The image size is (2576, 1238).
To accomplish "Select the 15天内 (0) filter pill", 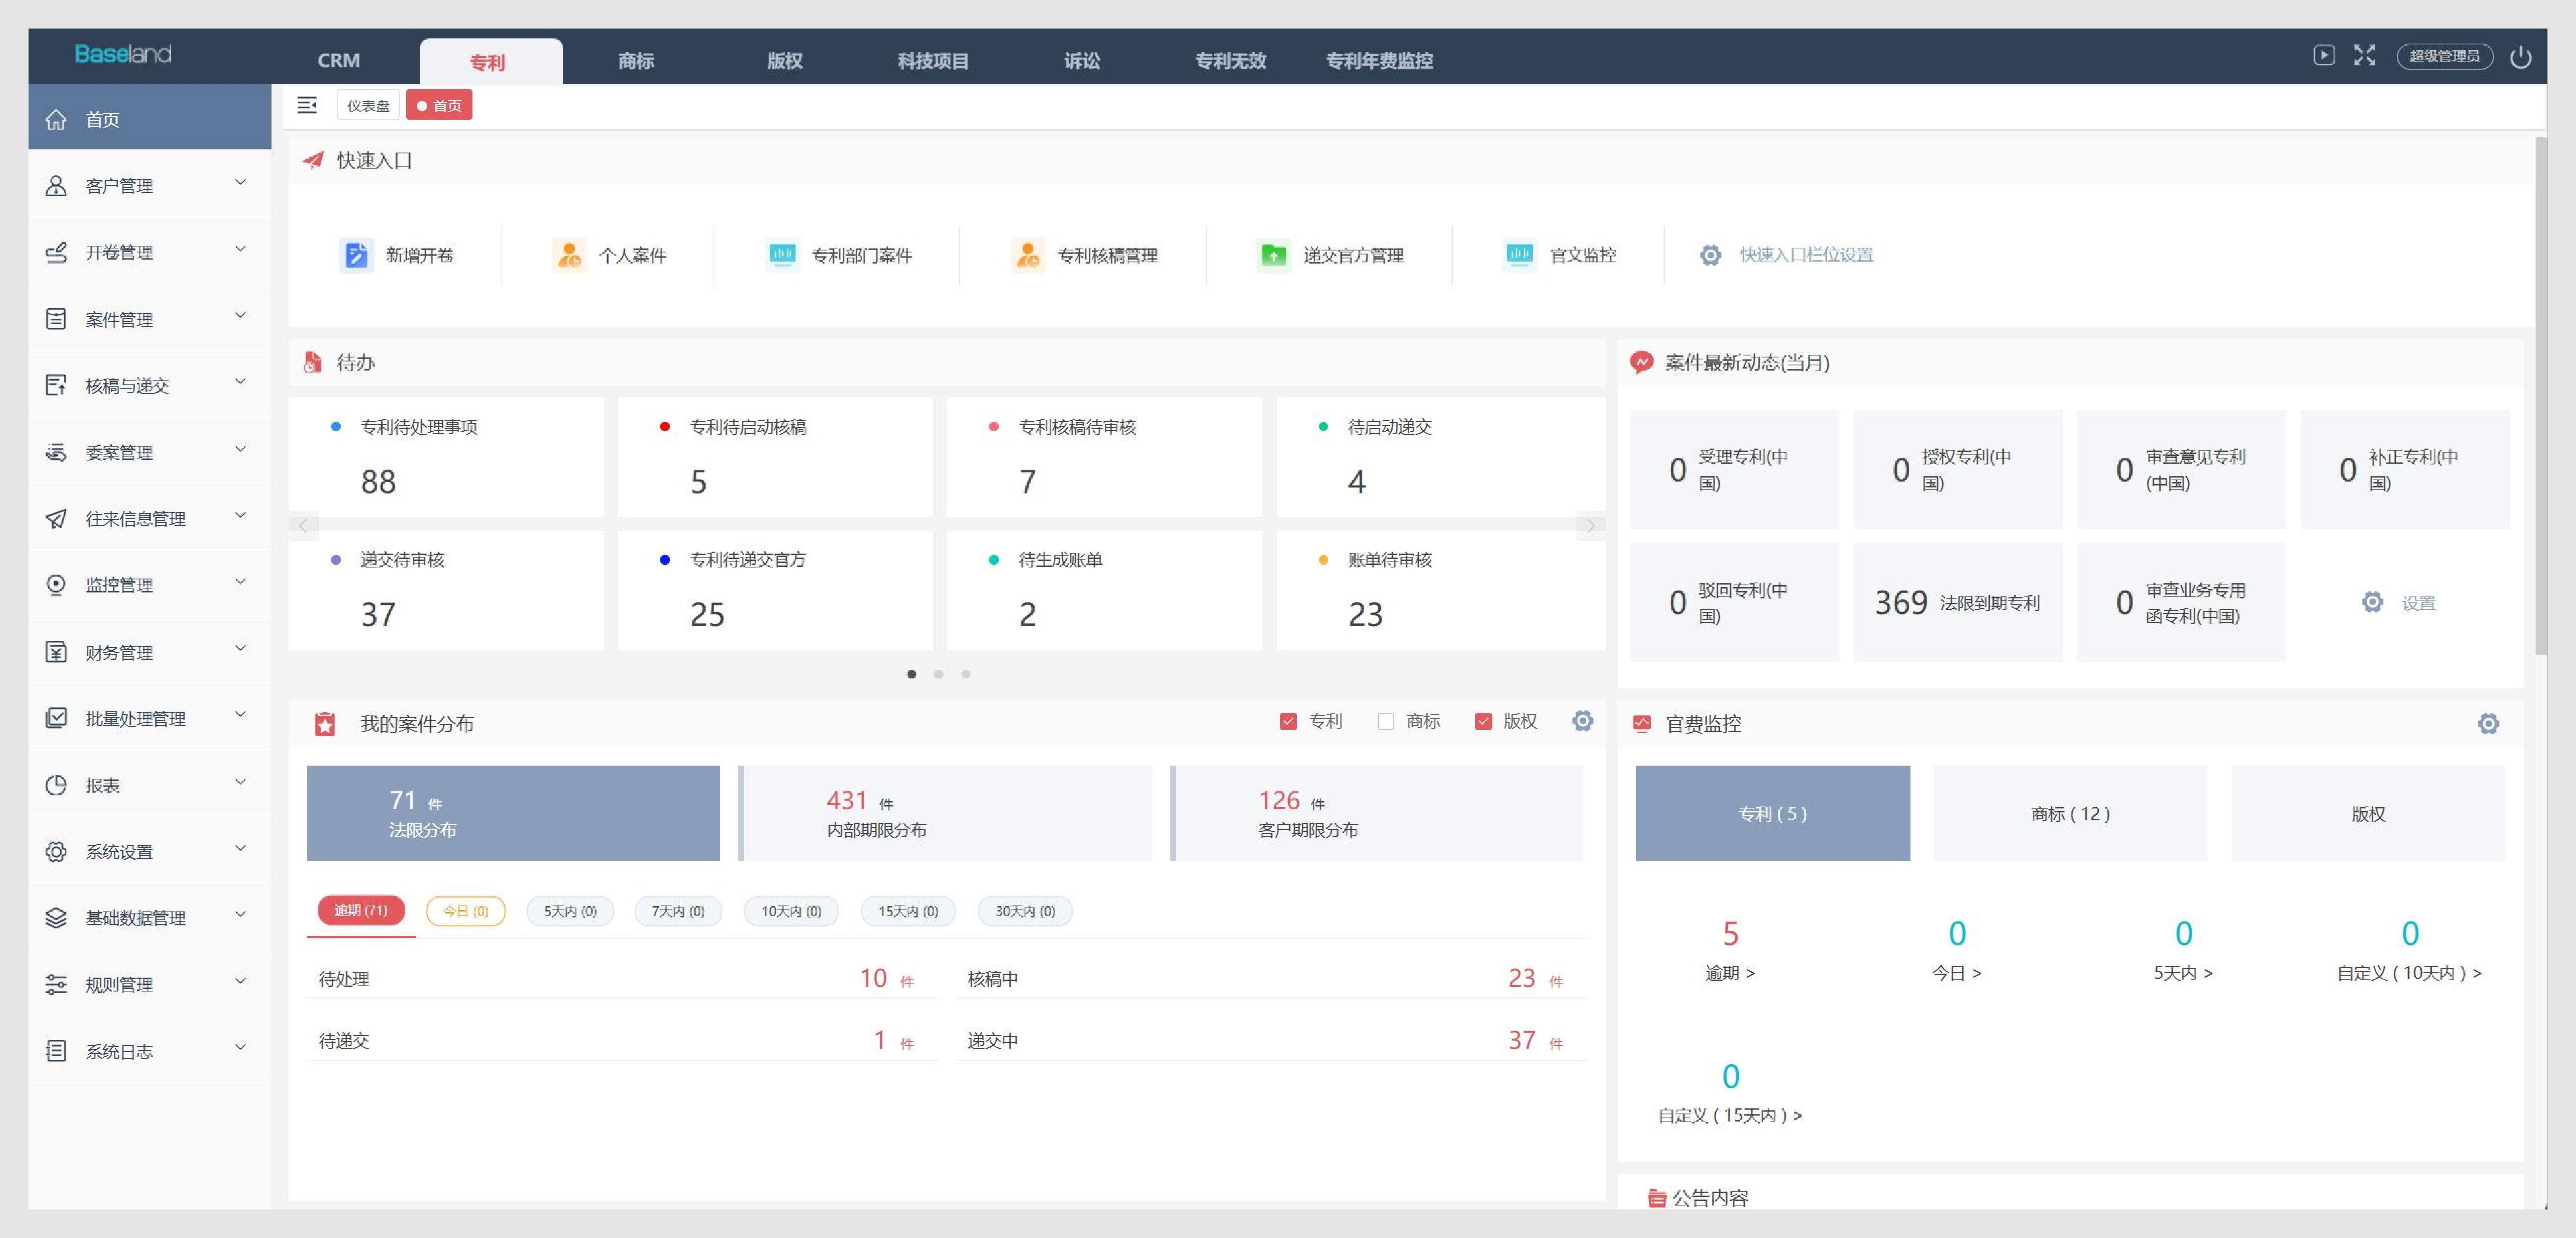I will click(908, 911).
